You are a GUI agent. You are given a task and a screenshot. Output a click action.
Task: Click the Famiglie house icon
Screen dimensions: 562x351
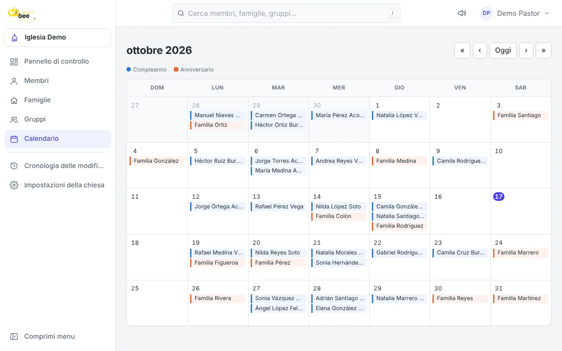tap(14, 100)
